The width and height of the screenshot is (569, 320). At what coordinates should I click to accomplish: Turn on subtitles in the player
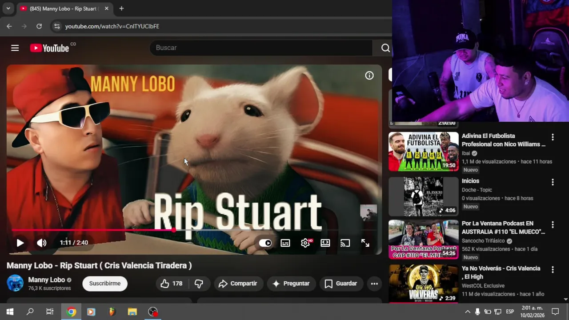[x=285, y=243]
